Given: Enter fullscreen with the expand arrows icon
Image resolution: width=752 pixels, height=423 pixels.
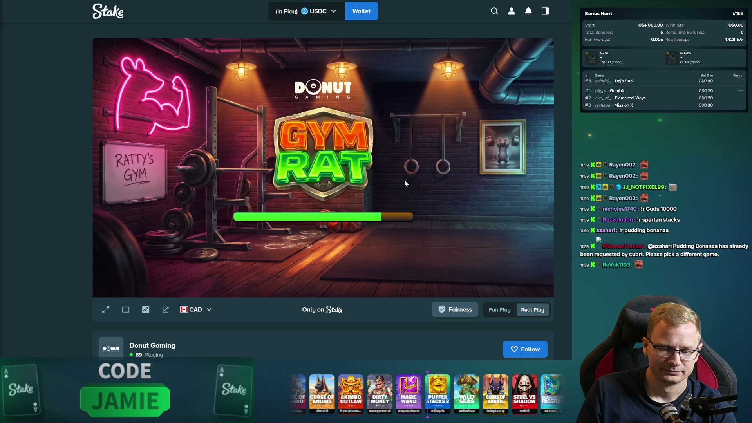Looking at the screenshot, I should tap(106, 309).
